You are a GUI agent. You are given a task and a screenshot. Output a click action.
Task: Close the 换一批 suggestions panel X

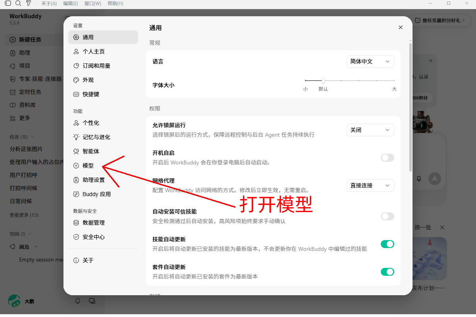[x=442, y=227]
